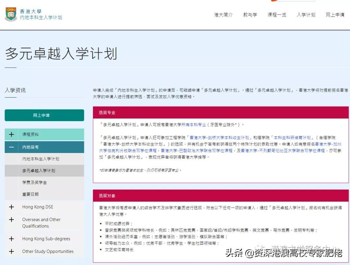This screenshot has width=350, height=265.
Task: Click the italic footnote about 牙医专业
Action: (x=140, y=170)
